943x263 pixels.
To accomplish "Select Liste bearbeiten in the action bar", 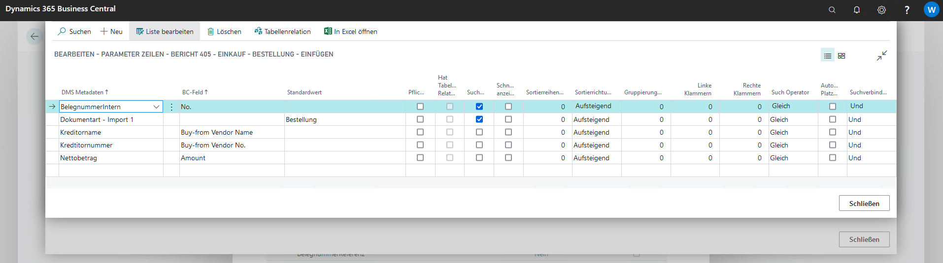I will [x=165, y=31].
